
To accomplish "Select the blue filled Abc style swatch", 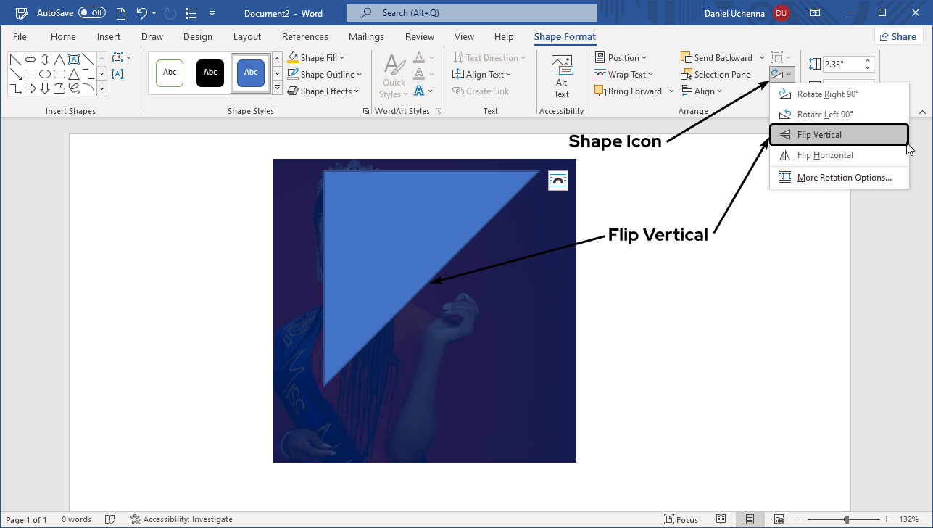I will [x=251, y=73].
